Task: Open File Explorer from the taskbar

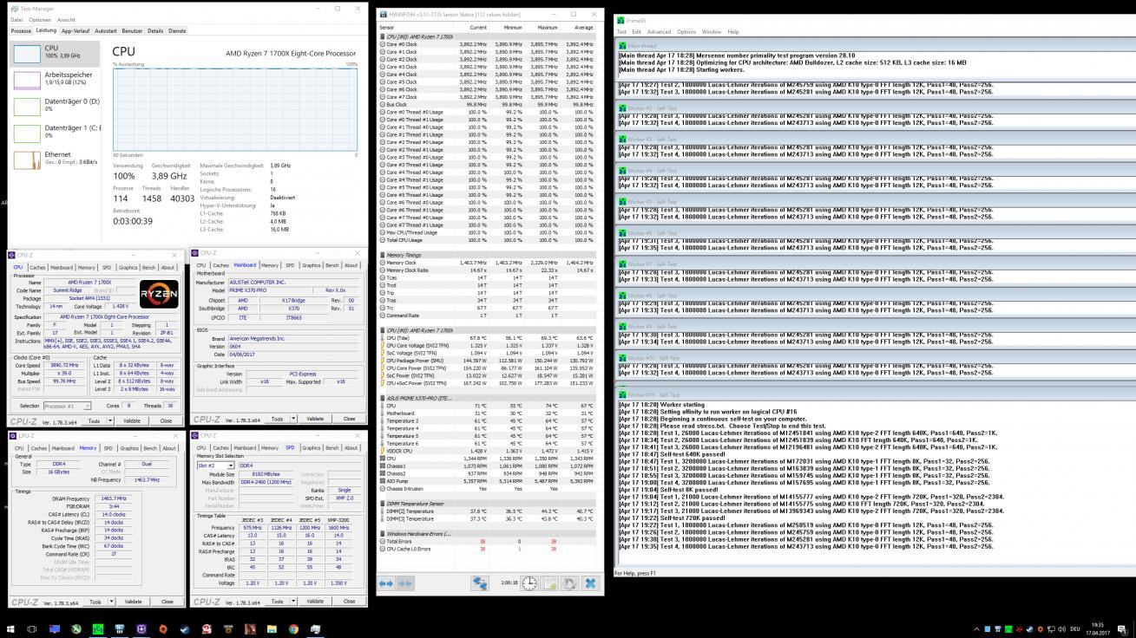Action: click(x=272, y=628)
